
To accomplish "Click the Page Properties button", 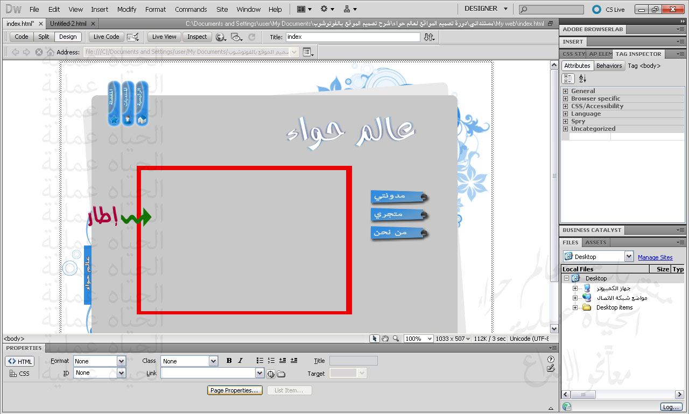I will 234,390.
